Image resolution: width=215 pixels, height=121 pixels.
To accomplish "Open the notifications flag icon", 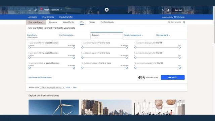I will click(x=41, y=10).
